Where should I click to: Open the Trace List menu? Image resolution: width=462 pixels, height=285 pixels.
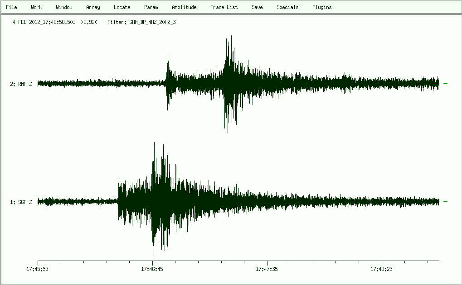(x=224, y=7)
